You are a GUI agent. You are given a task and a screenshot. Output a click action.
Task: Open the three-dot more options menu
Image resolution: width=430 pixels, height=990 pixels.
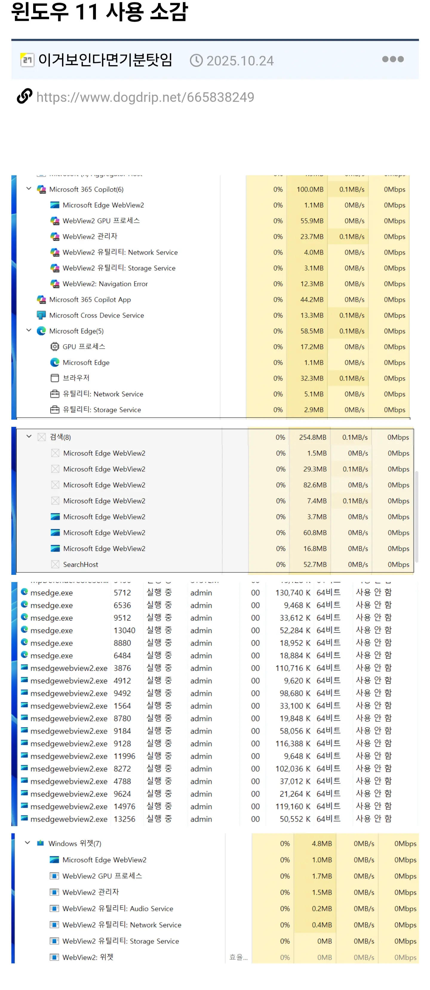393,59
